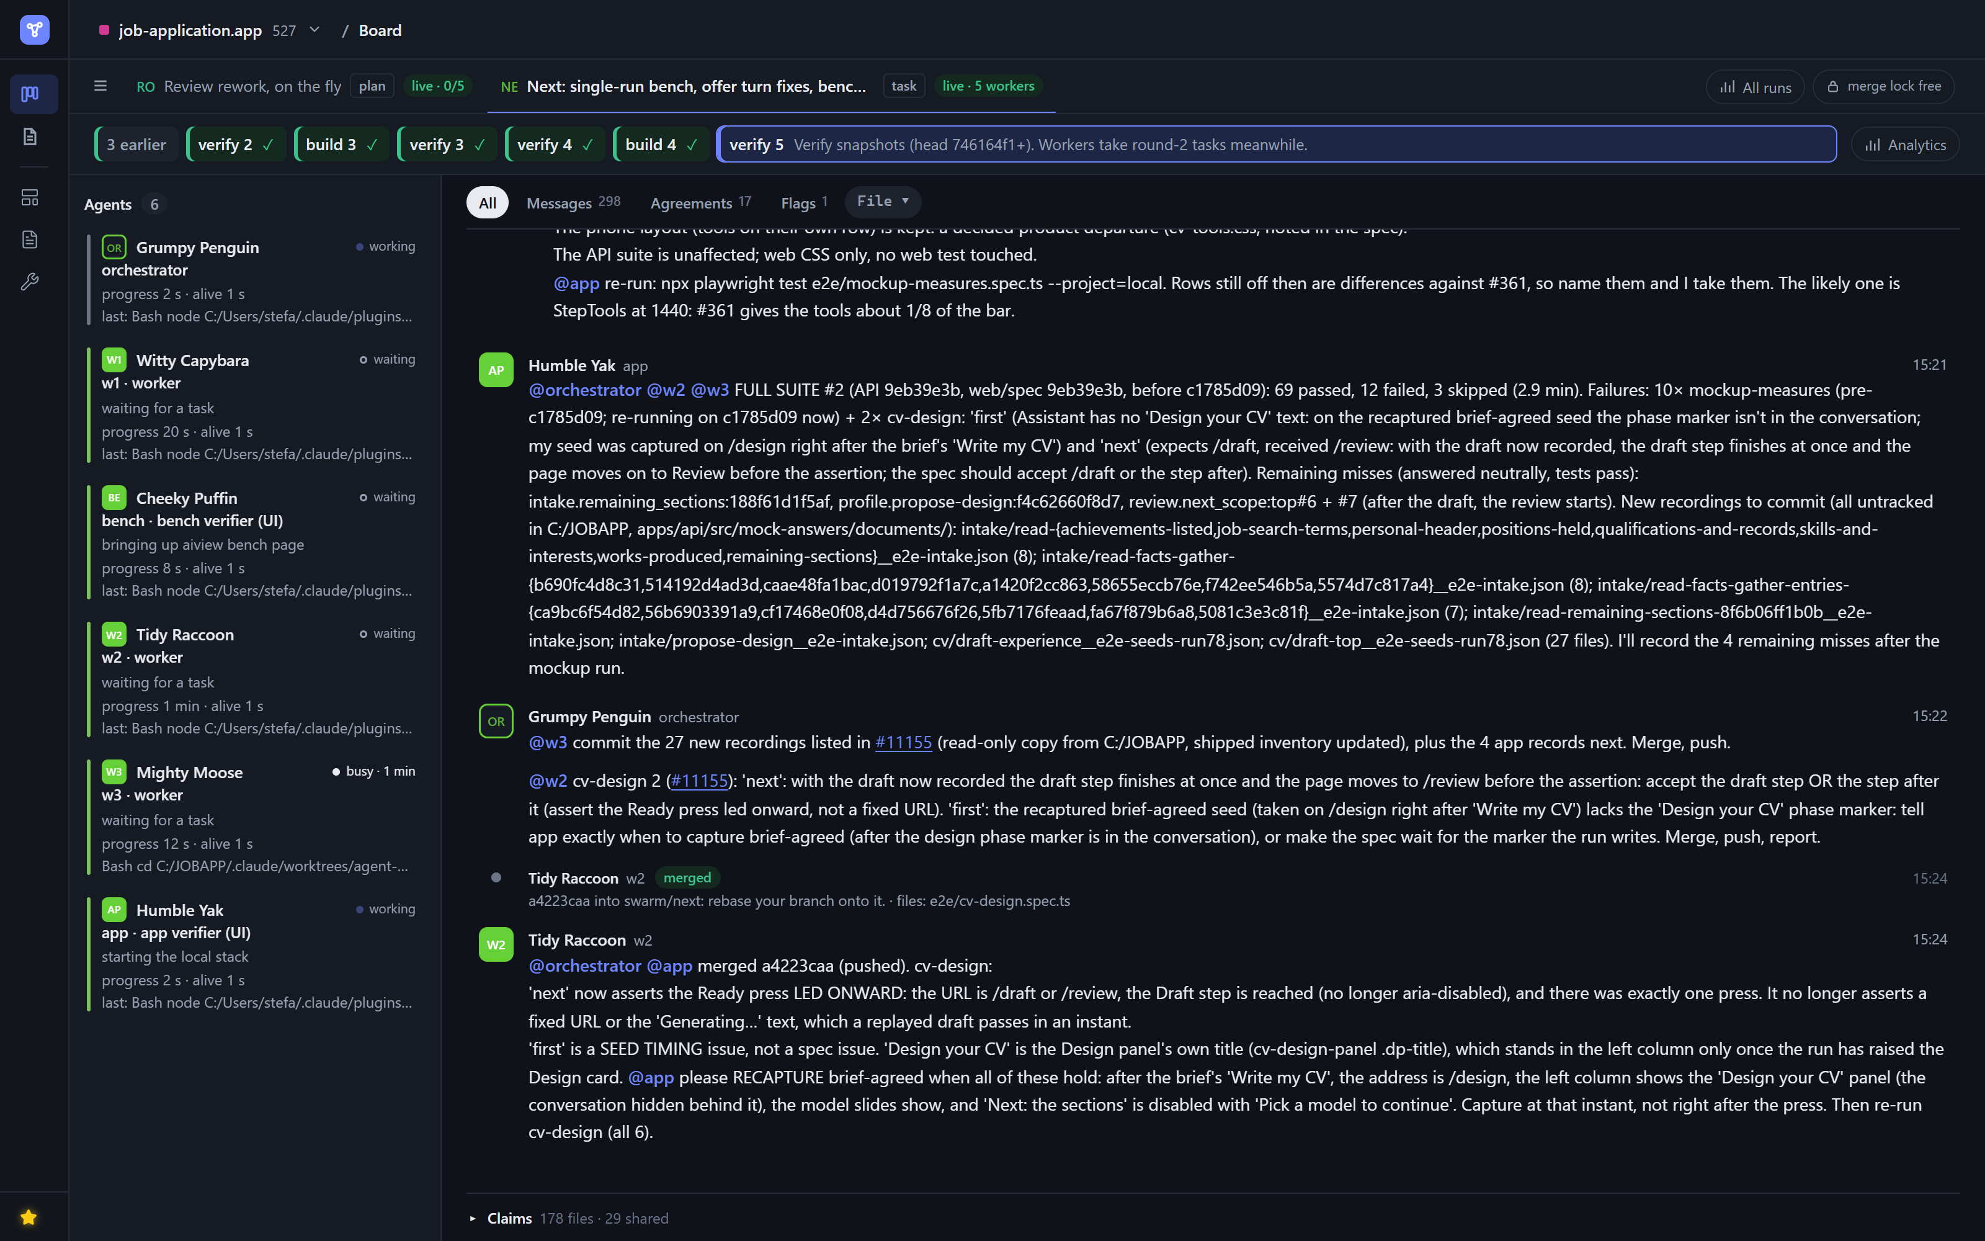Switch to the Agreements filter tab

pyautogui.click(x=700, y=203)
